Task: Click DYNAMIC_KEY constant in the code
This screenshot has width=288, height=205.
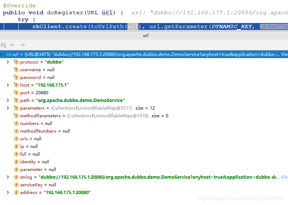Action: tap(232, 27)
